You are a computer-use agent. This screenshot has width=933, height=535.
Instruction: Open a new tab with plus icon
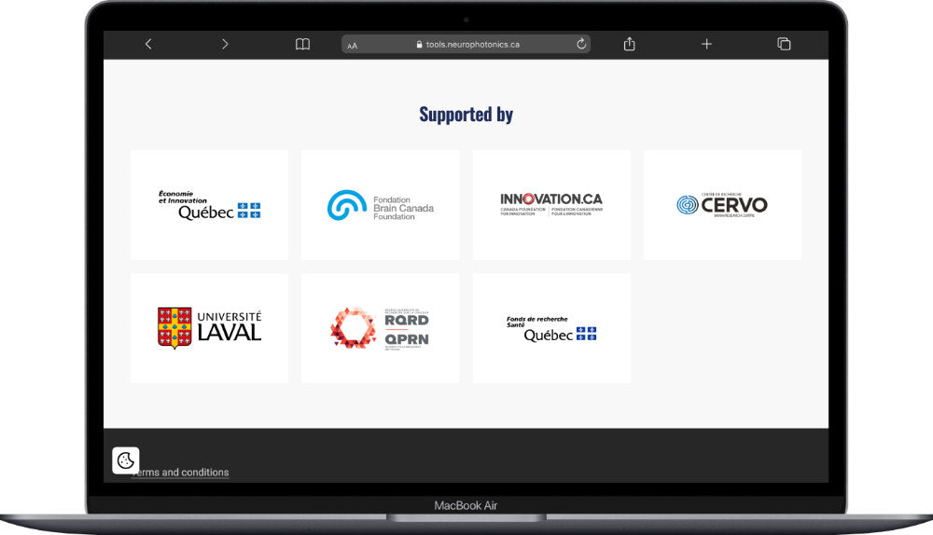coord(706,44)
